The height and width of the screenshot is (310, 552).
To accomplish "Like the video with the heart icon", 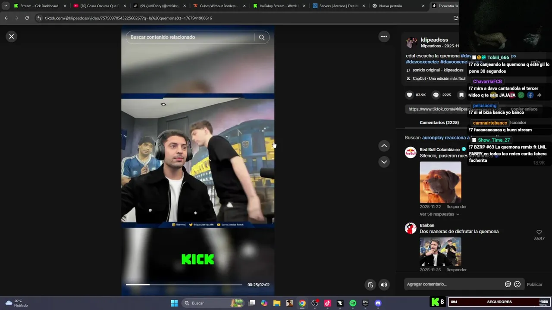I will [409, 95].
